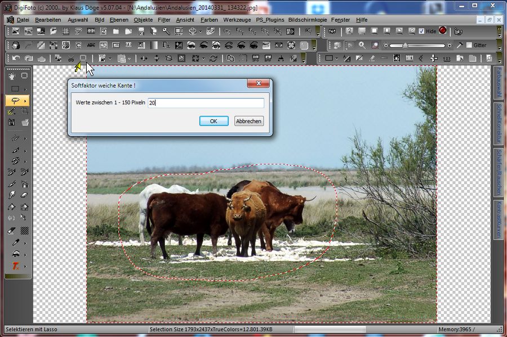Select the Hand pan tool
This screenshot has height=337, width=507.
(x=12, y=77)
